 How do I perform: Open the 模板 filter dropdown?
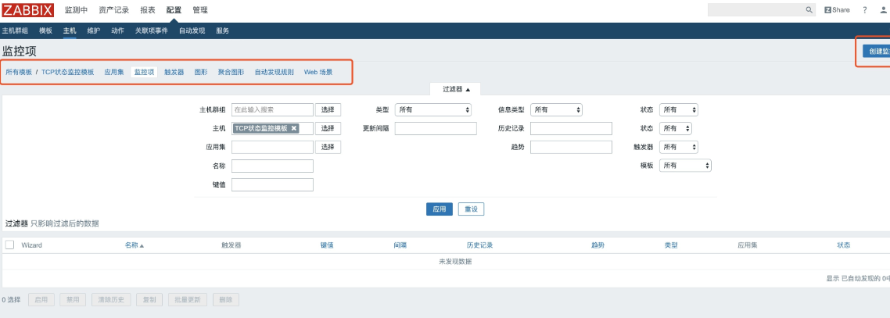[685, 166]
